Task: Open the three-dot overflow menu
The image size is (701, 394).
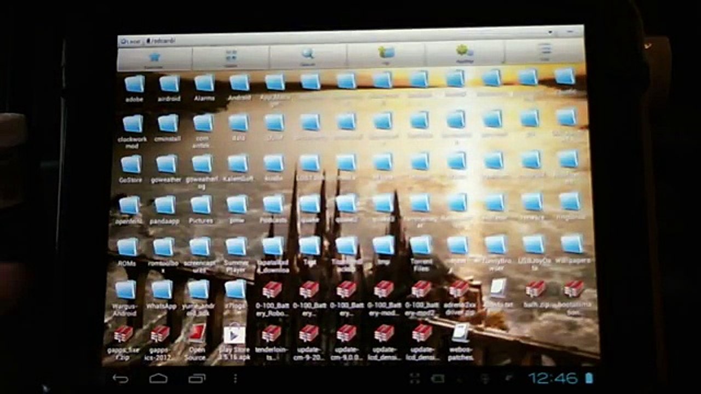Action: (235, 378)
